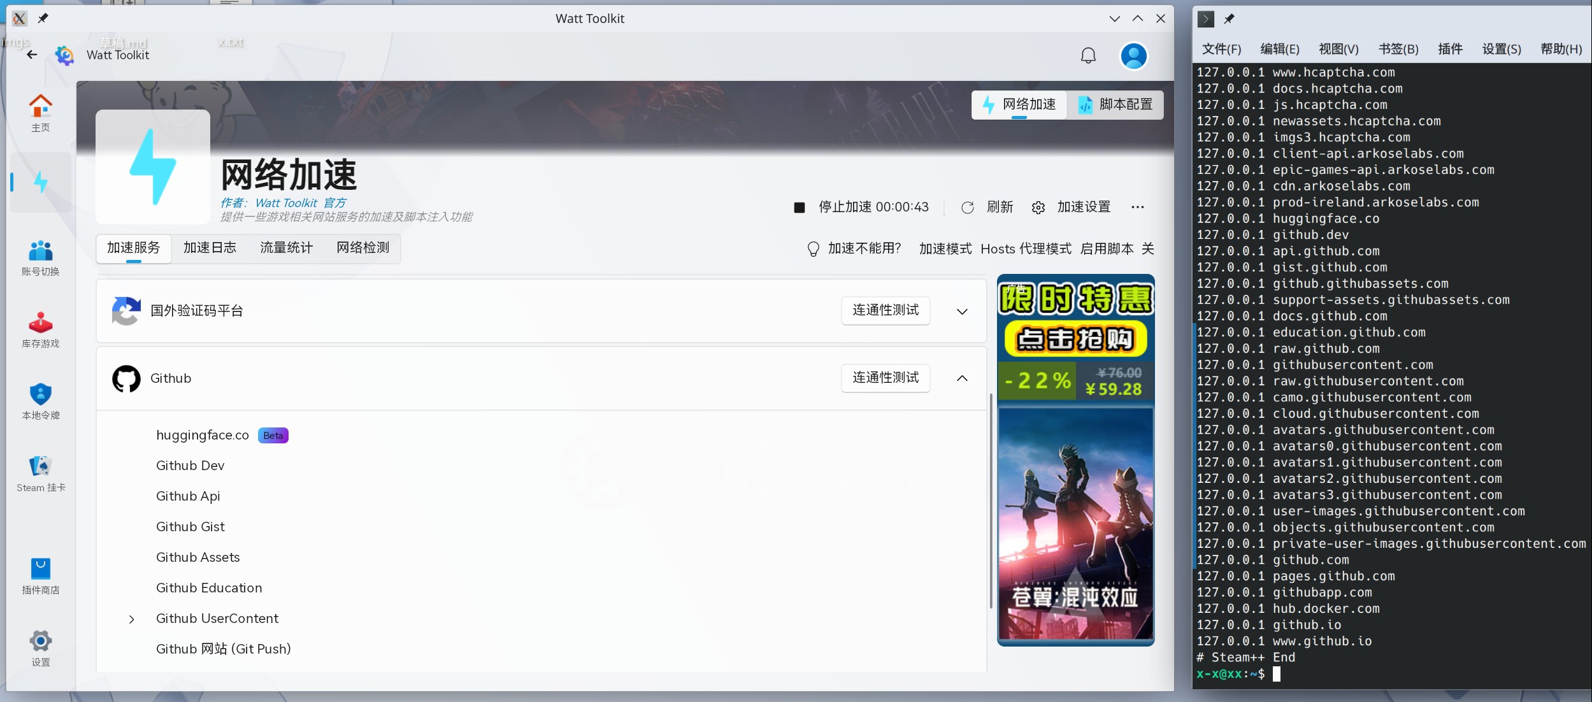Click 连通性测试 for 国外验证码平台

(x=886, y=310)
